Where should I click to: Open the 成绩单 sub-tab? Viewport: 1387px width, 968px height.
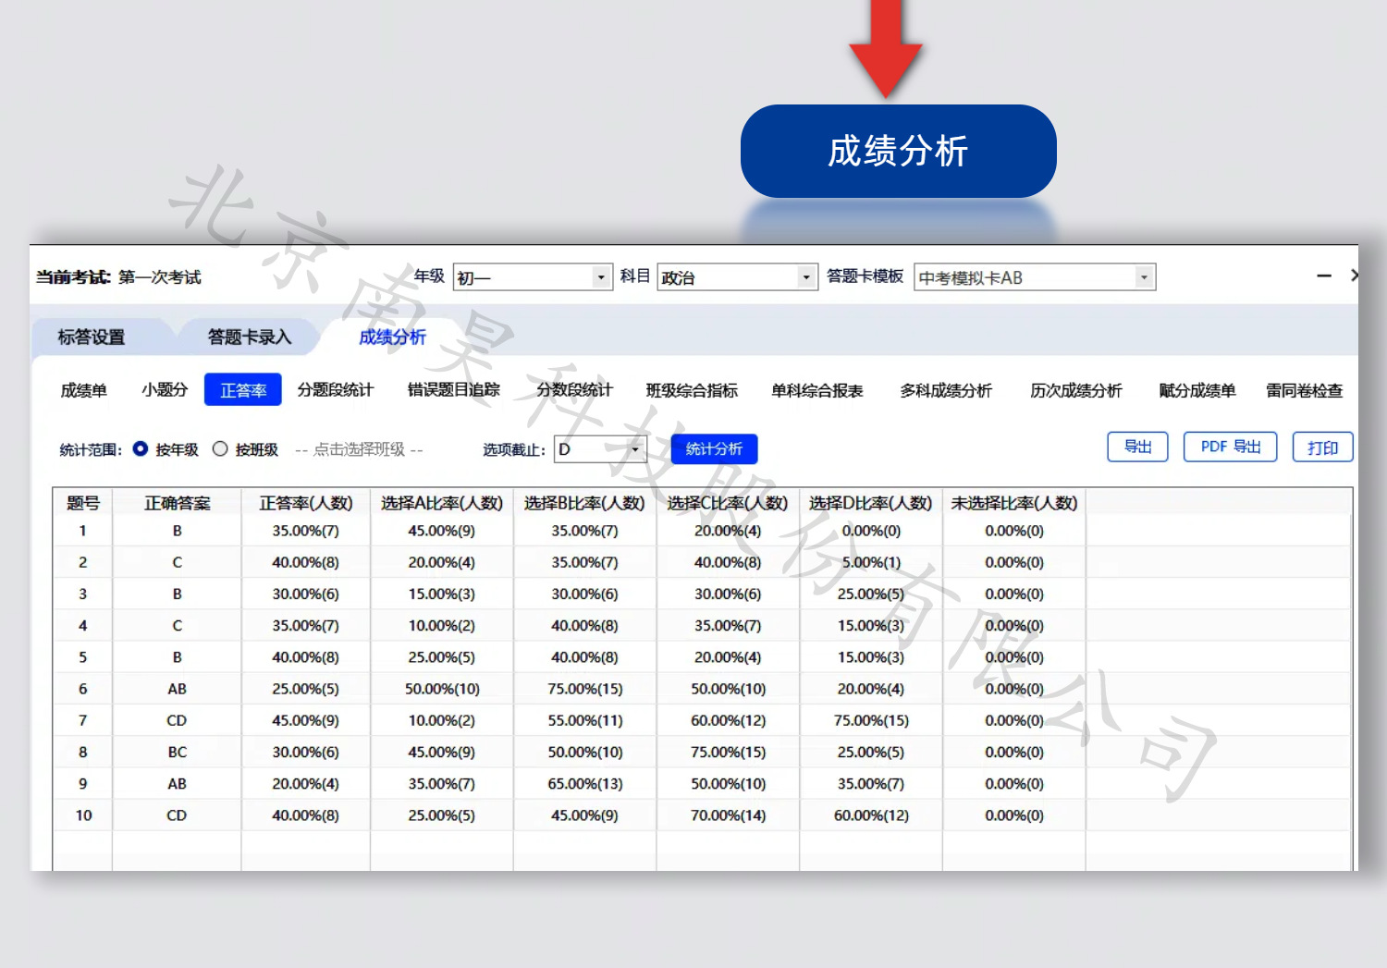click(x=84, y=390)
